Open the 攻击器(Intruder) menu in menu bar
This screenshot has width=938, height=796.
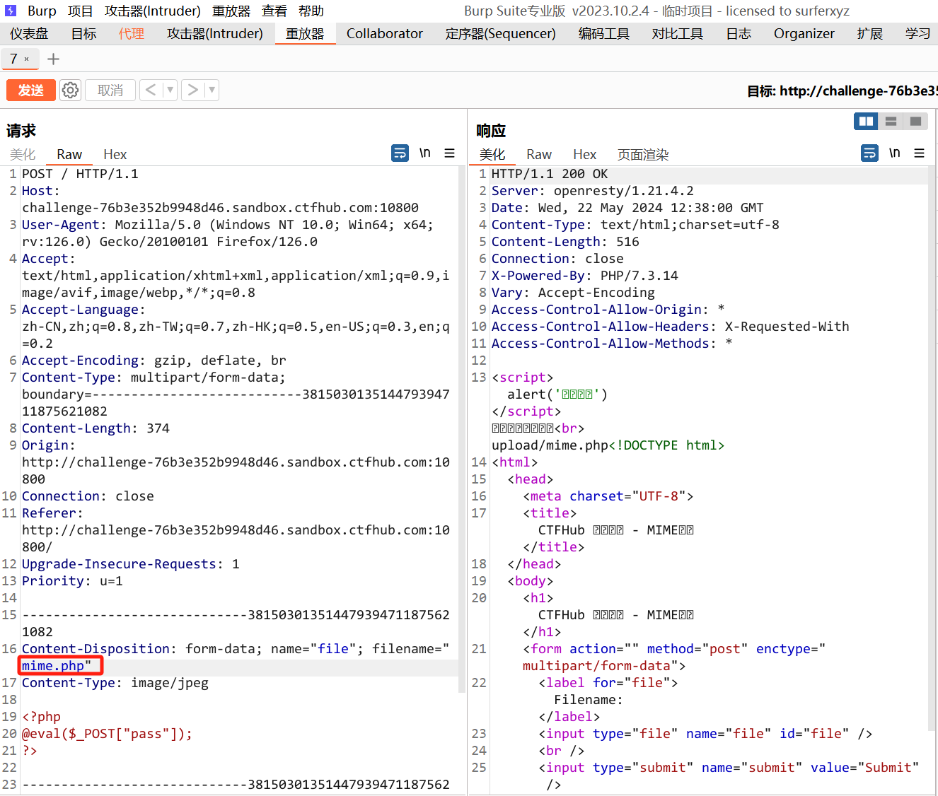(x=153, y=11)
